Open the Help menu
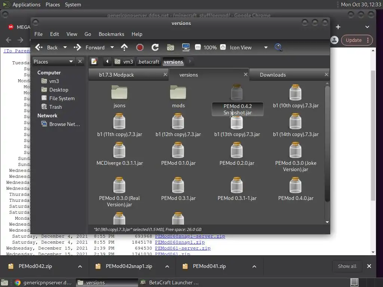This screenshot has width=383, height=287. click(x=137, y=34)
